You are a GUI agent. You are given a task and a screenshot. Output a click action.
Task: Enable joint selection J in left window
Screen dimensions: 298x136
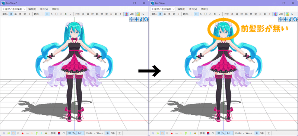pos(29,14)
